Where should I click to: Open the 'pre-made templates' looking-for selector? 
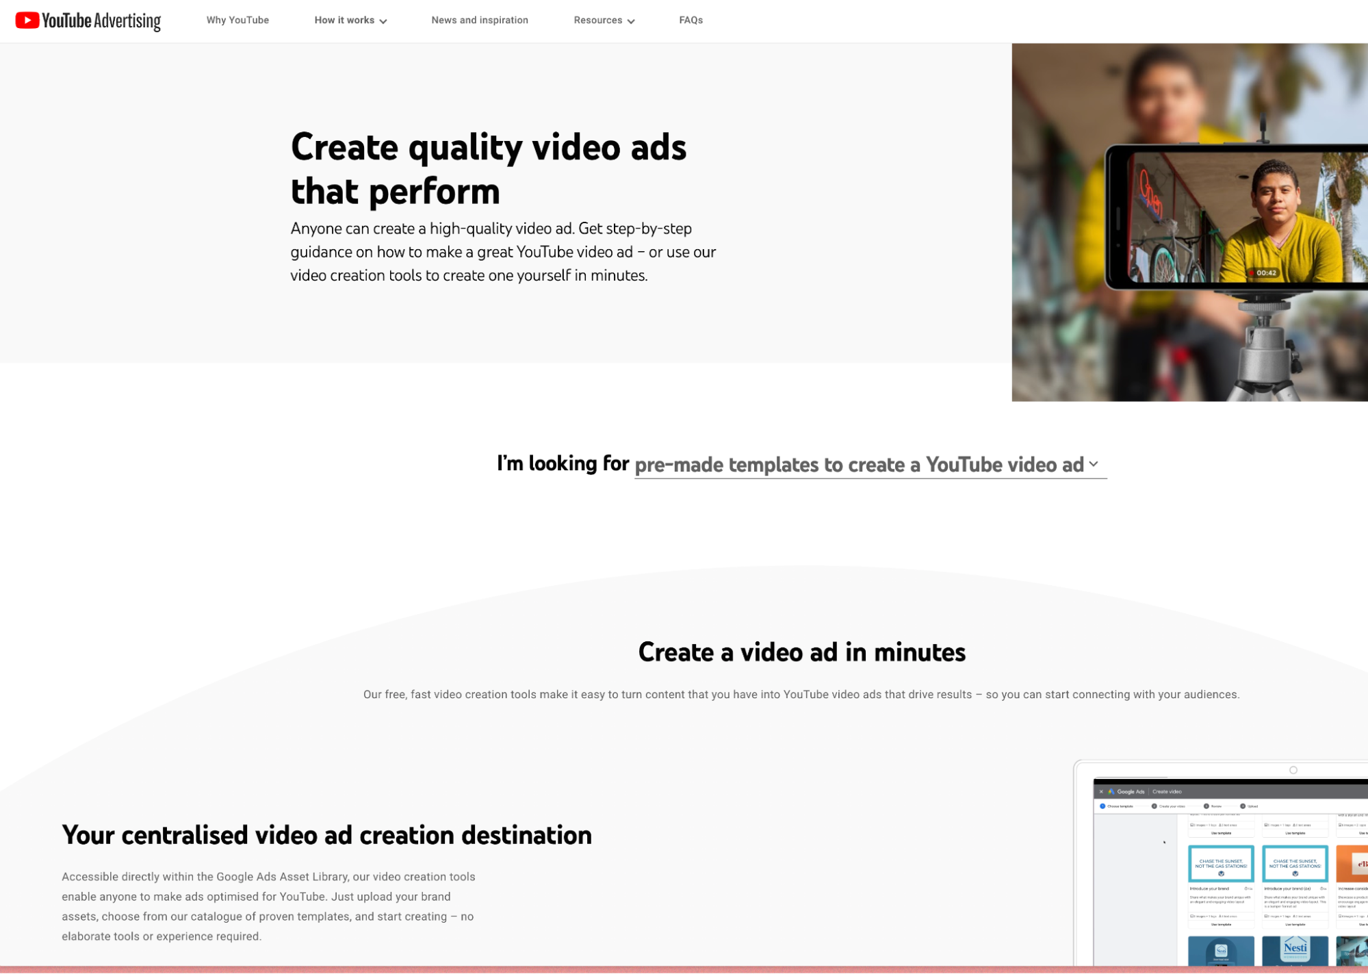870,465
